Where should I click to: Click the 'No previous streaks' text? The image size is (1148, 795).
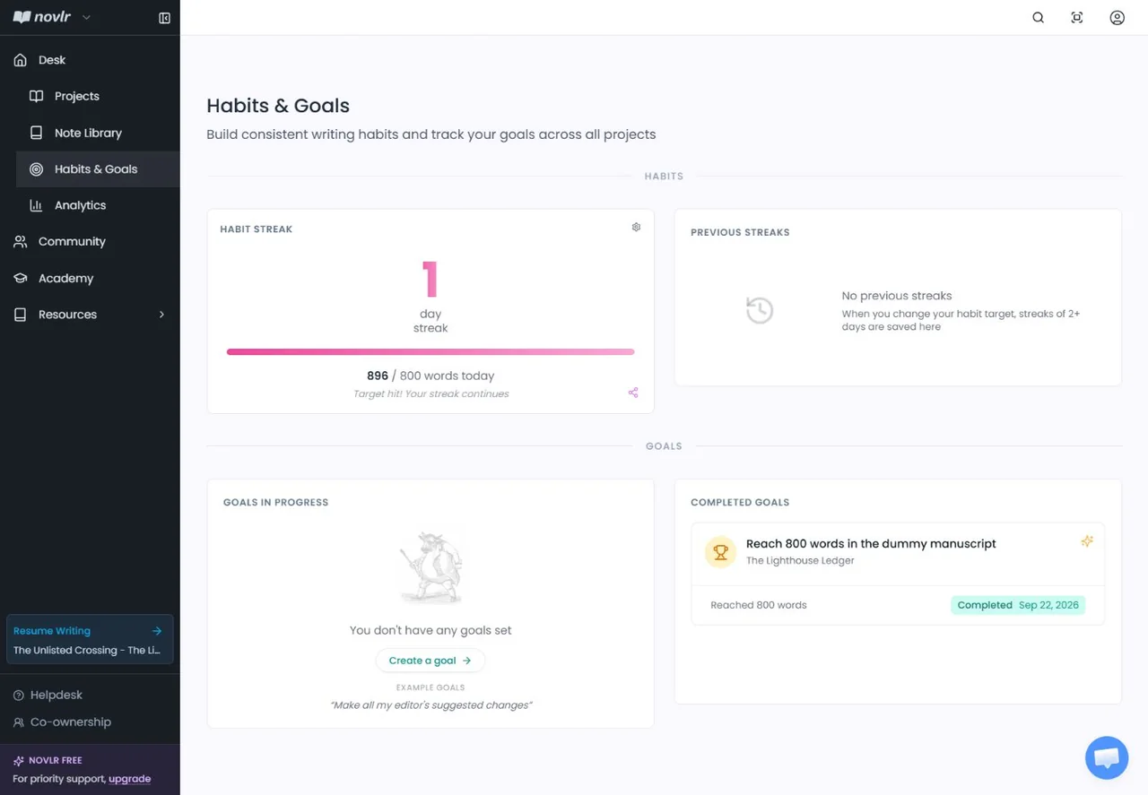point(897,296)
